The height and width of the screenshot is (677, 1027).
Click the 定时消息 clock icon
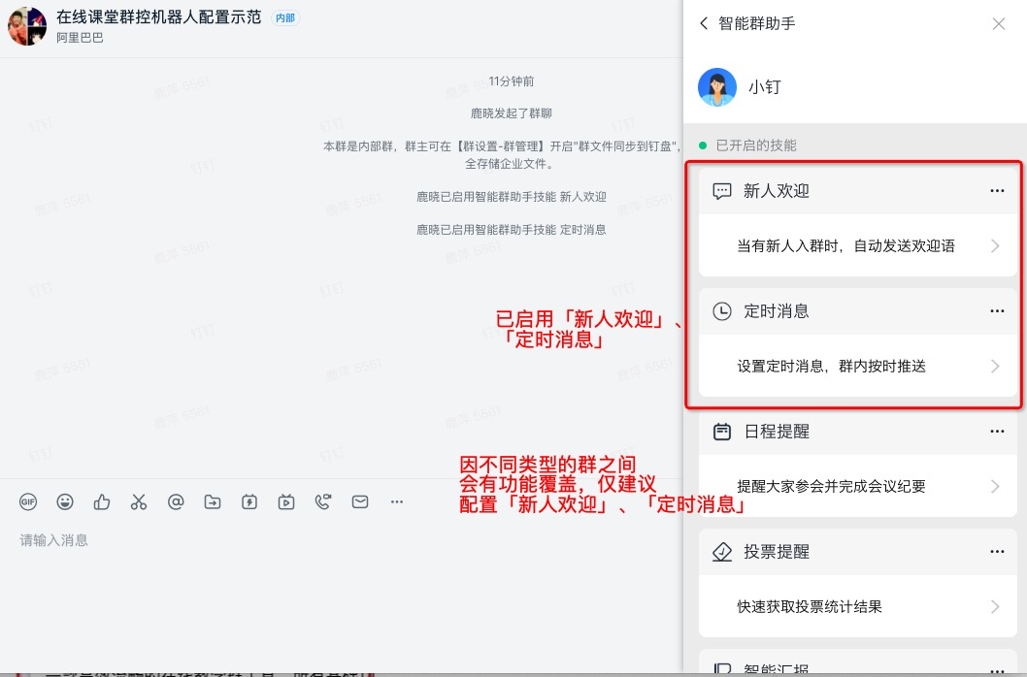click(x=722, y=311)
